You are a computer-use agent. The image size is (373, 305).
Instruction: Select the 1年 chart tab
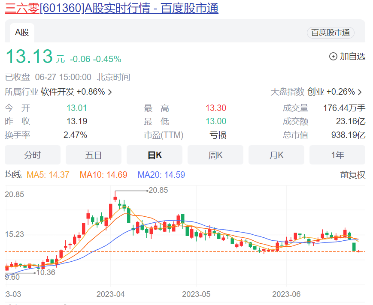(x=337, y=155)
